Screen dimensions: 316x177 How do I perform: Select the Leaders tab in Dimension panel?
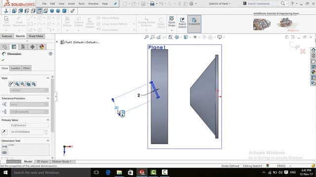point(15,68)
